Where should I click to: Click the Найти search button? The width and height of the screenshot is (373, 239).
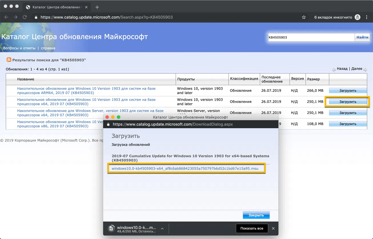pyautogui.click(x=362, y=37)
